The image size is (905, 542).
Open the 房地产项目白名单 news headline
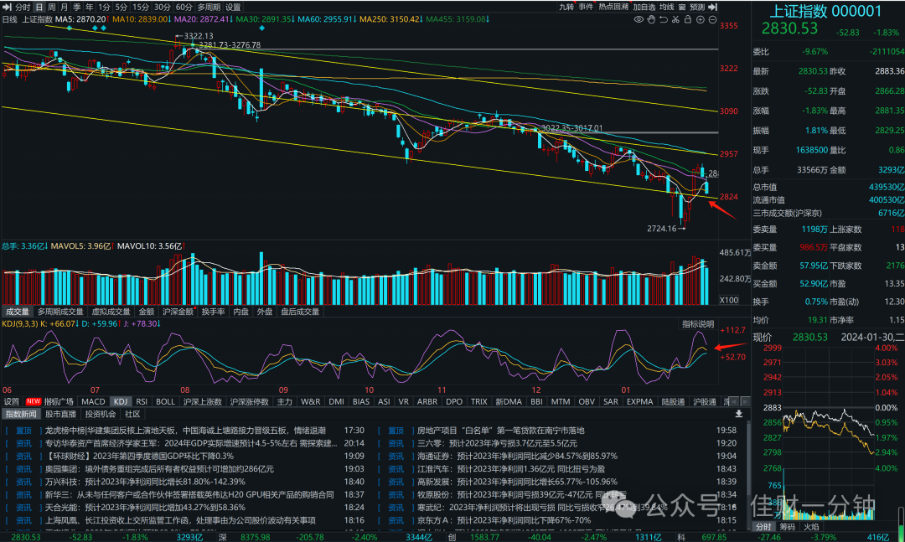[499, 430]
